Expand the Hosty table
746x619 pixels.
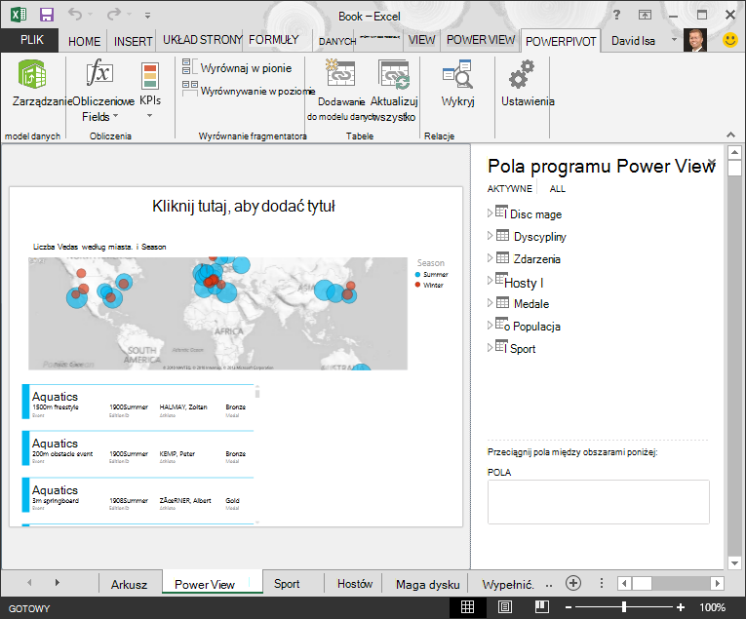pos(491,281)
